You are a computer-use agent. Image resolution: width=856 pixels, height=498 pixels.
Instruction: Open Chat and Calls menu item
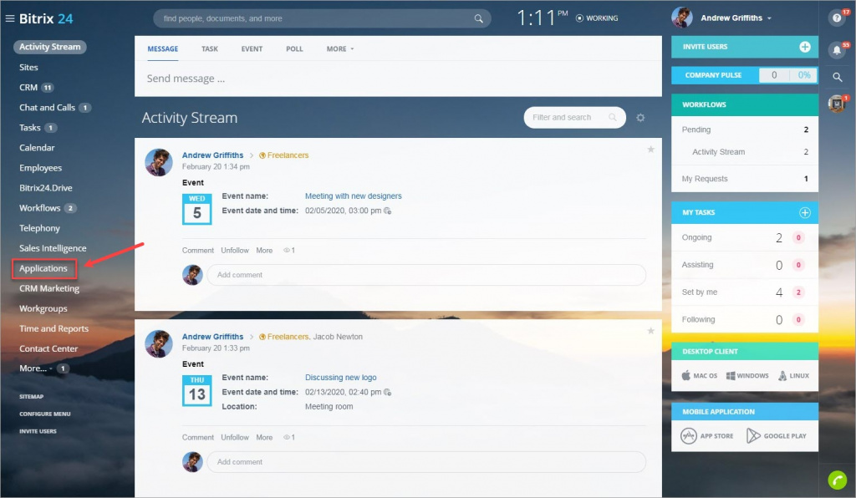[x=47, y=108]
